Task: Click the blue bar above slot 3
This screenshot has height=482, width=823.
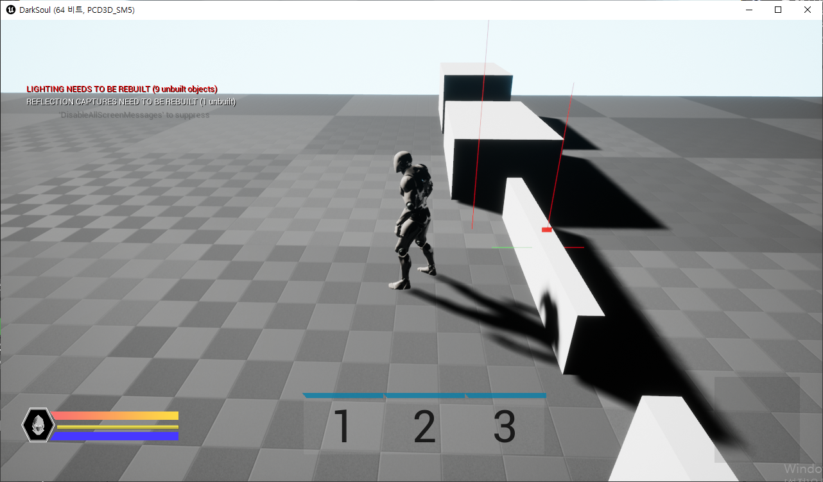Action: tap(506, 395)
